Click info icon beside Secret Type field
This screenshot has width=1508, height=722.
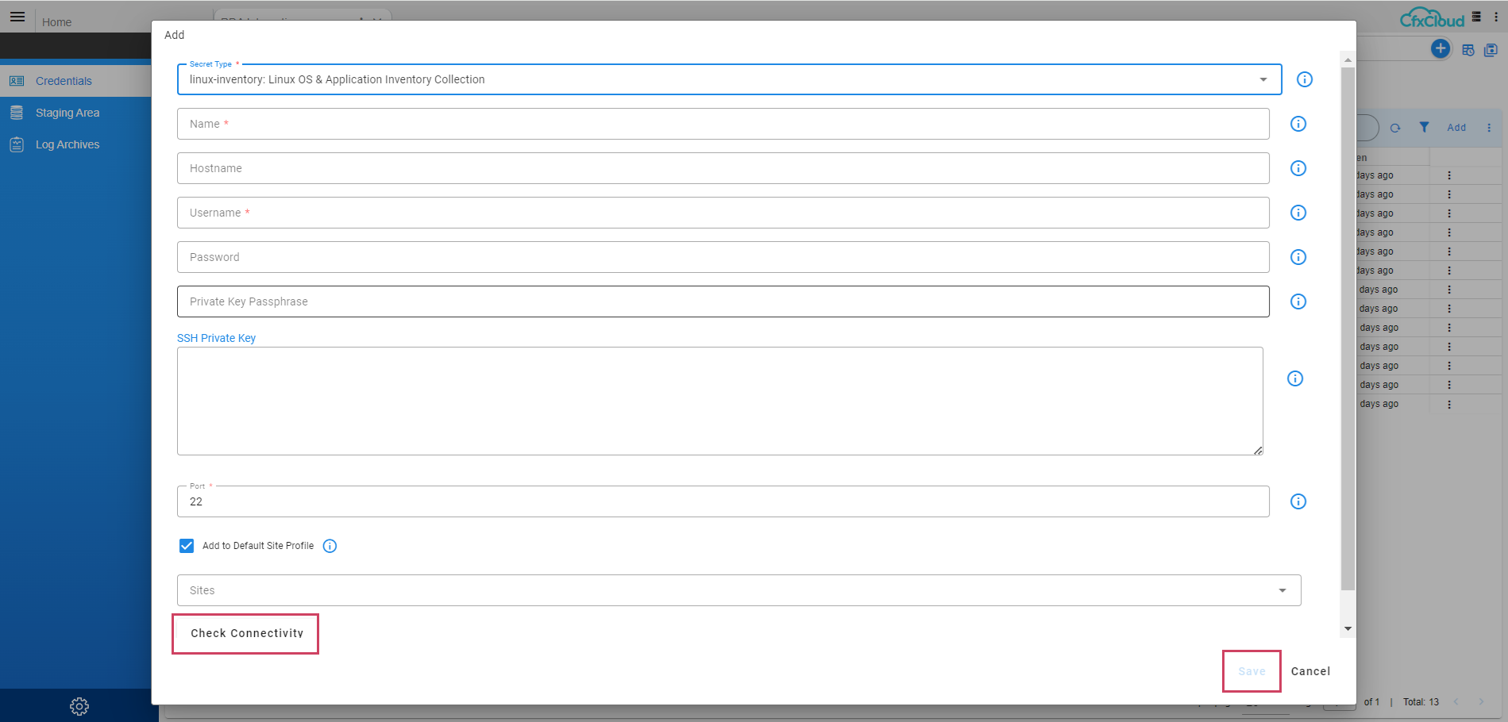[x=1304, y=79]
